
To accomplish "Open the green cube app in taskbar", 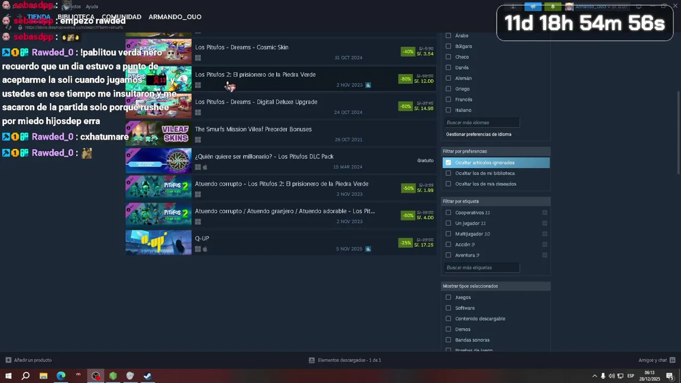I will 113,376.
